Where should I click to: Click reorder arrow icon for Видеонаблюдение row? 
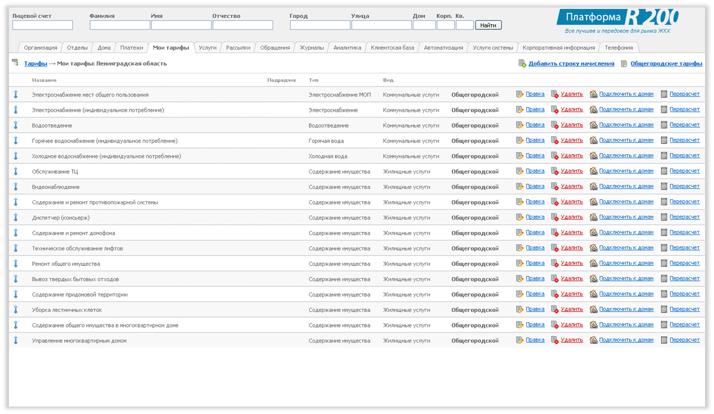pyautogui.click(x=15, y=187)
